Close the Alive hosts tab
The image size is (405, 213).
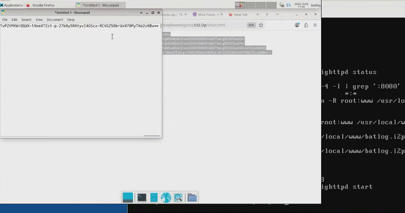coord(221,14)
